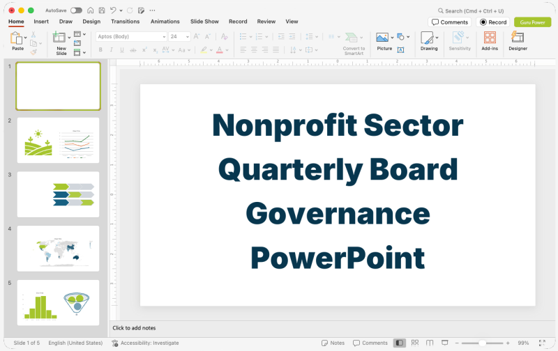Fit slide to current window
This screenshot has height=351, width=558.
click(542, 343)
